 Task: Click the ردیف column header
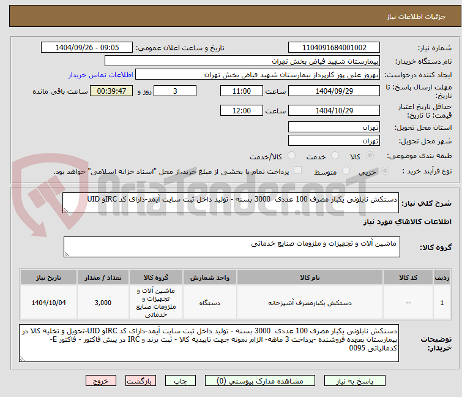click(x=442, y=278)
